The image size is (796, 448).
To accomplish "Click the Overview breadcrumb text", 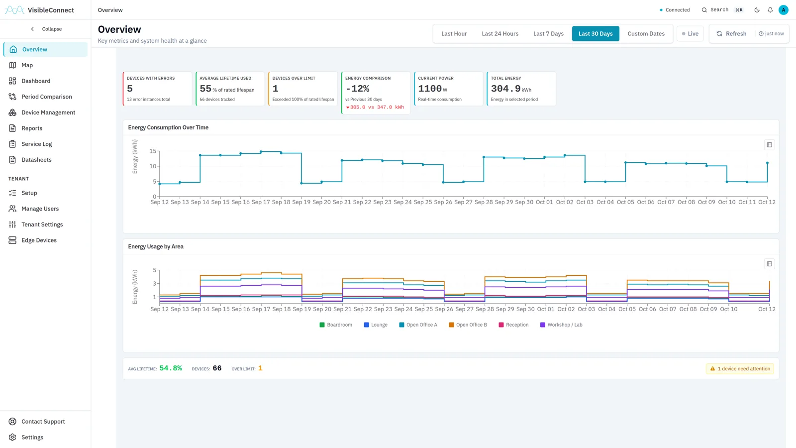I will point(110,10).
